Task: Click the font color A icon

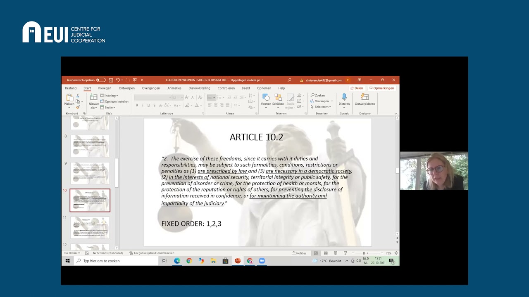Action: click(x=198, y=105)
